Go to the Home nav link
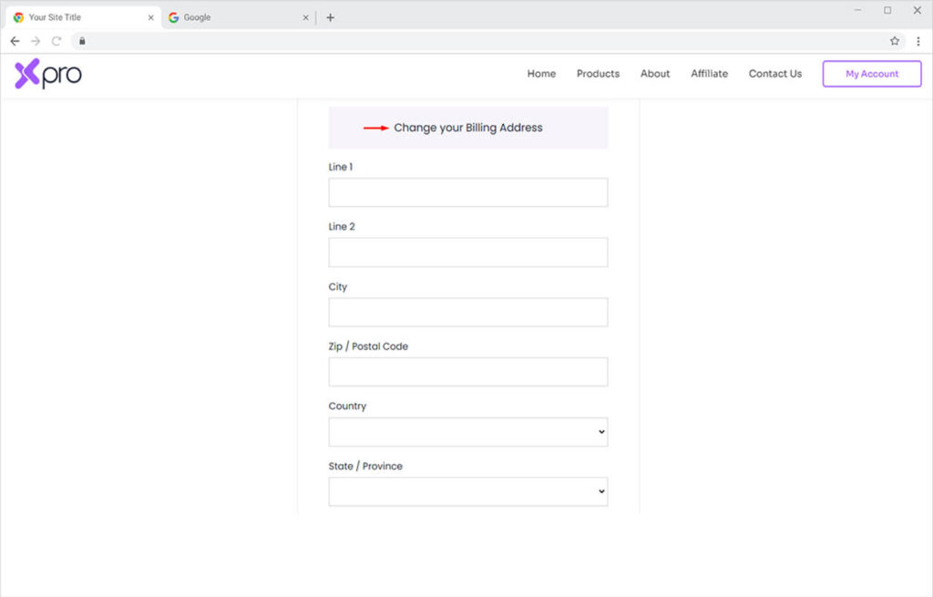Image resolution: width=933 pixels, height=597 pixels. pyautogui.click(x=541, y=74)
